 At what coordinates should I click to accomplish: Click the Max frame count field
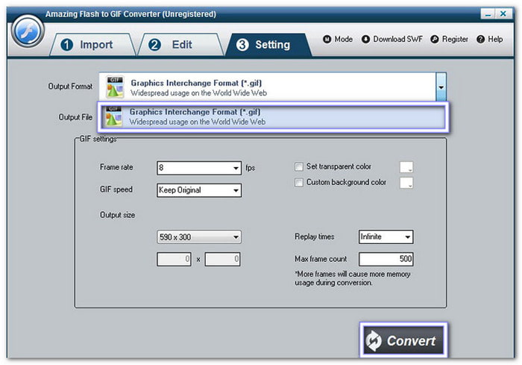point(386,259)
